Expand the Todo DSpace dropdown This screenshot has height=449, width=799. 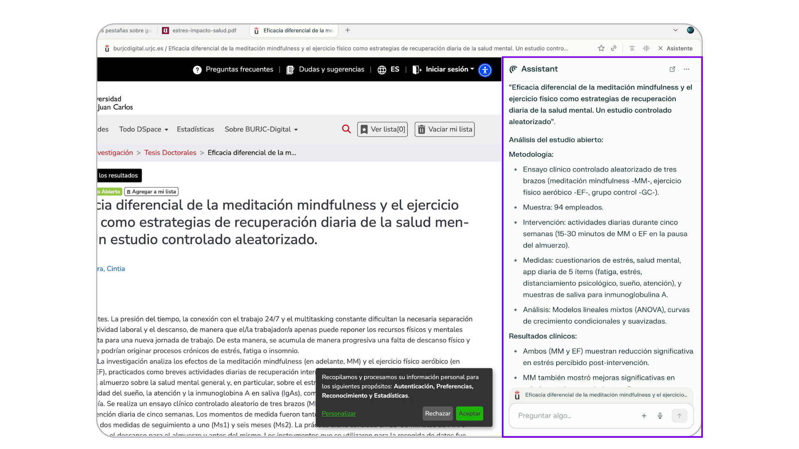144,129
